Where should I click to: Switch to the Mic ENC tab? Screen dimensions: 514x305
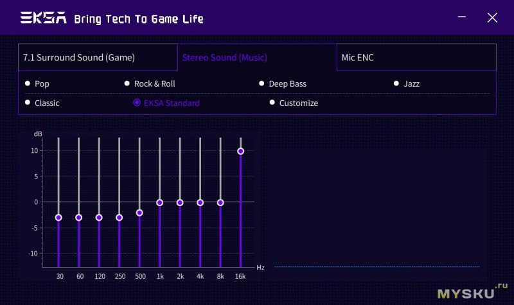(x=416, y=57)
